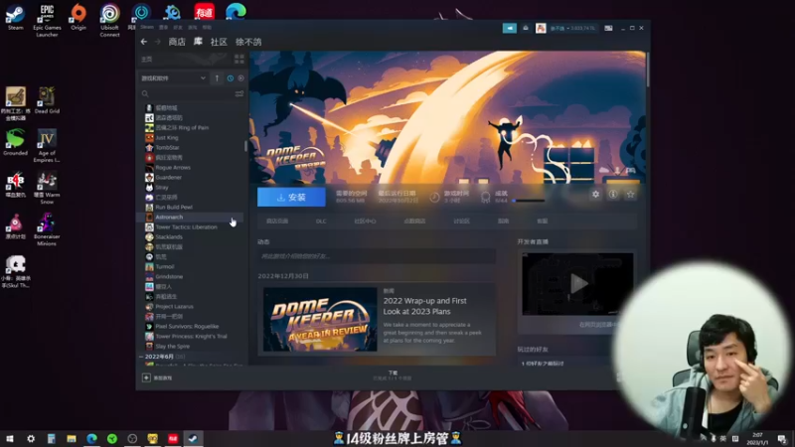Select Slay the Spire in the game list
Screen dimensions: 795x447
pos(172,347)
